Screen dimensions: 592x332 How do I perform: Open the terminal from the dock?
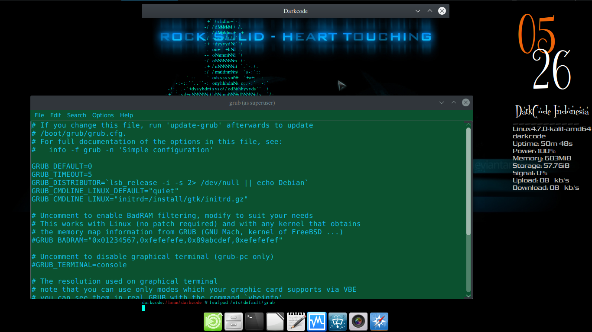(x=254, y=322)
